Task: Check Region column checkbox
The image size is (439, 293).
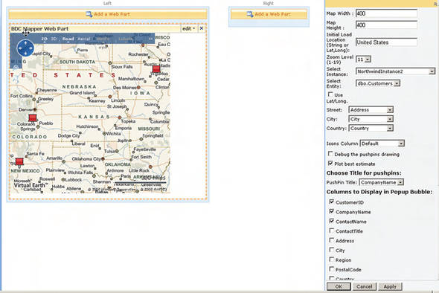Action: point(332,260)
